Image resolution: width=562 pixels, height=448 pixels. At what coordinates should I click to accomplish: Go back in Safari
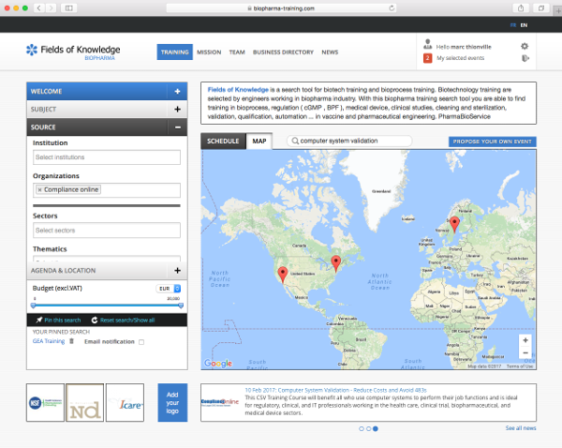[x=39, y=7]
